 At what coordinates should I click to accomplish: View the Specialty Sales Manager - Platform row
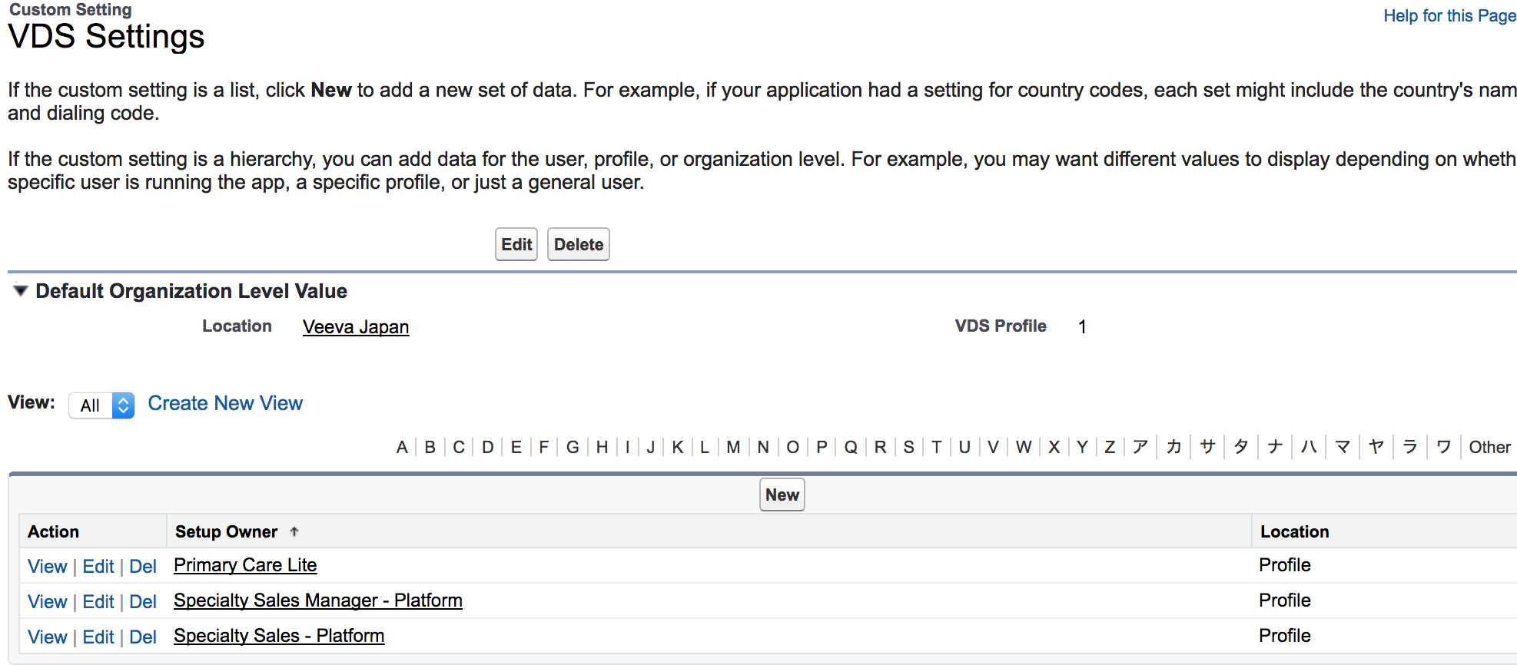[x=48, y=602]
